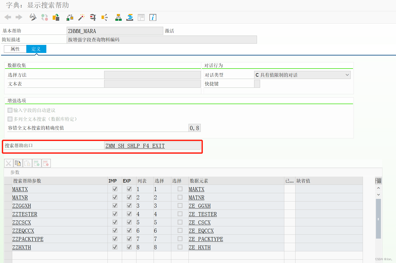The width and height of the screenshot is (396, 263).
Task: Click the copy rows icon above the parameter table
Action: (x=18, y=163)
